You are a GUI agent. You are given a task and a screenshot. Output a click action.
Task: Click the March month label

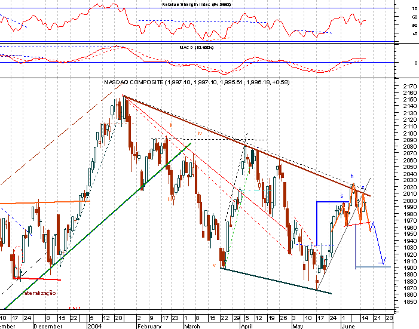click(192, 327)
